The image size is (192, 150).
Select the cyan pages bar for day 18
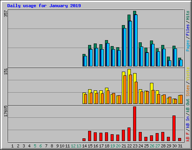[108, 55]
